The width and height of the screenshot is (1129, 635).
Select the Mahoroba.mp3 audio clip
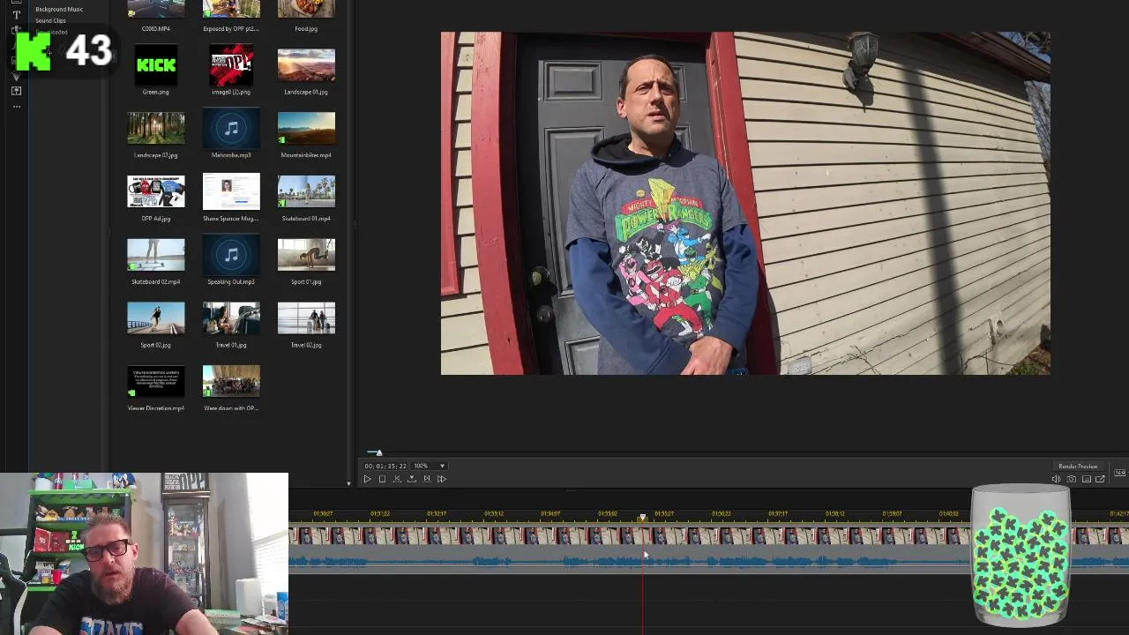231,128
